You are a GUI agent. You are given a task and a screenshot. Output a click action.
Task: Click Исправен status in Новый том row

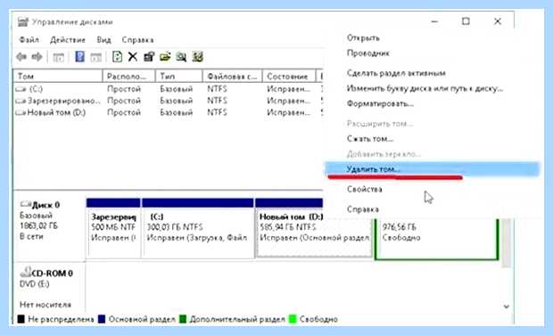pos(288,112)
